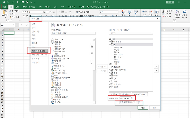Uncheck the 삽입 tab checkbox in tree
The width and height of the screenshot is (190, 118).
tap(112, 64)
